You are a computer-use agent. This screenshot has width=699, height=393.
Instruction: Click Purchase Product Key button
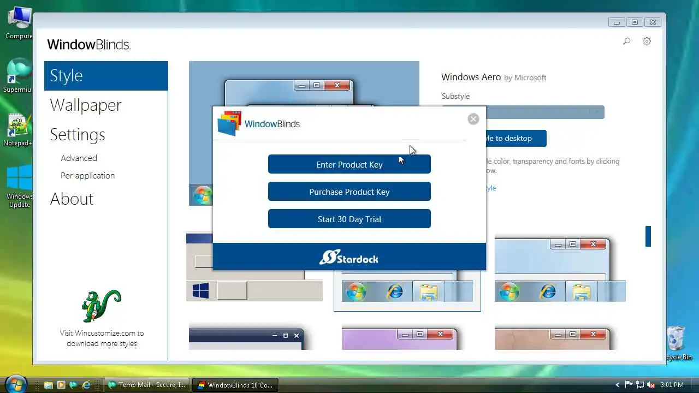[349, 192]
